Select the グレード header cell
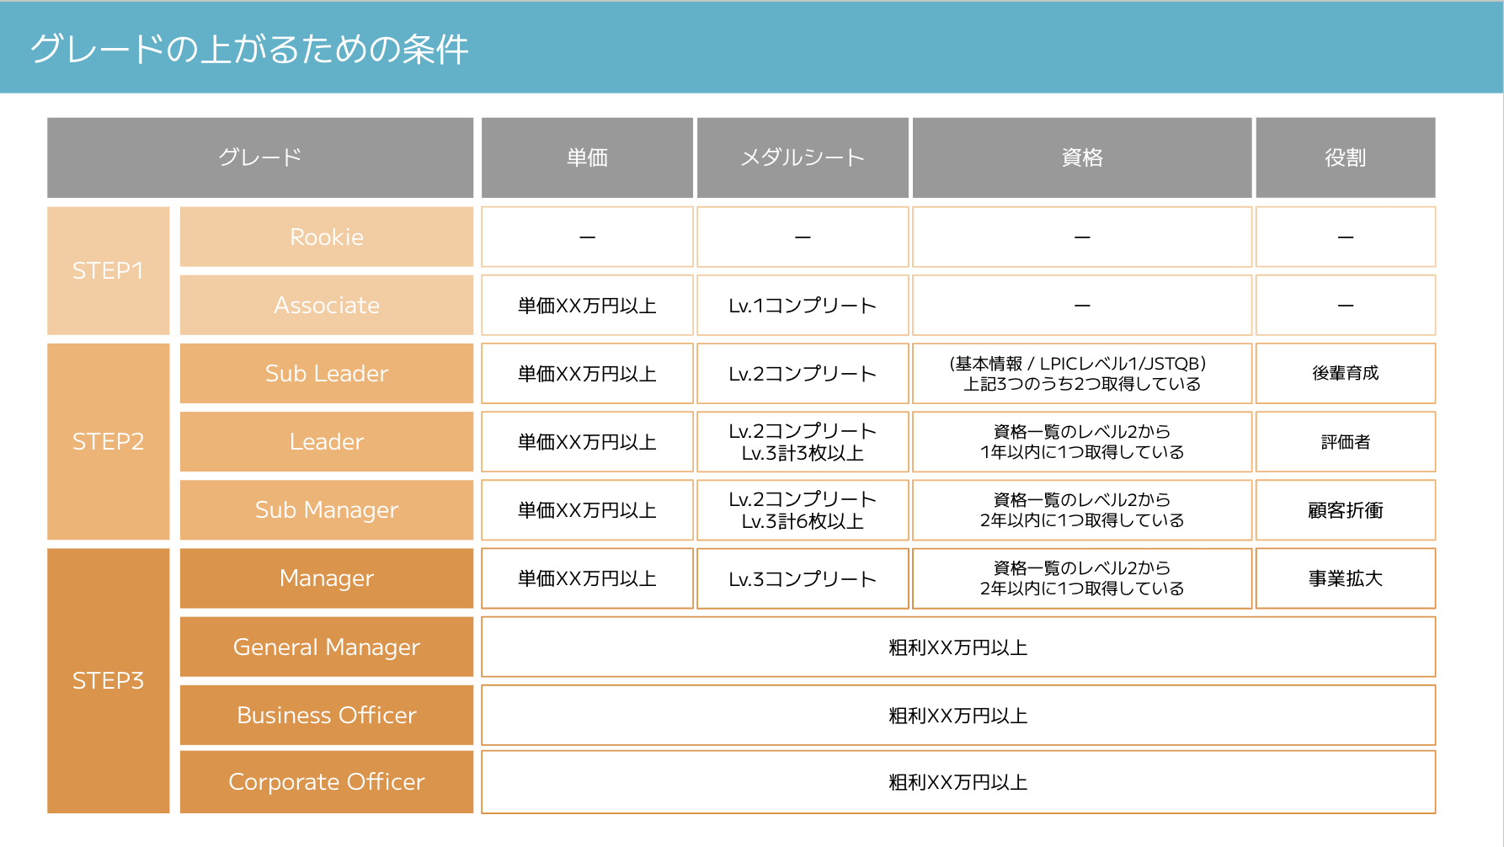This screenshot has width=1504, height=847. click(x=260, y=157)
